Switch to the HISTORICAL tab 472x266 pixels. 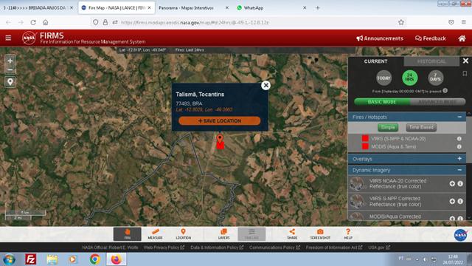[x=431, y=61]
